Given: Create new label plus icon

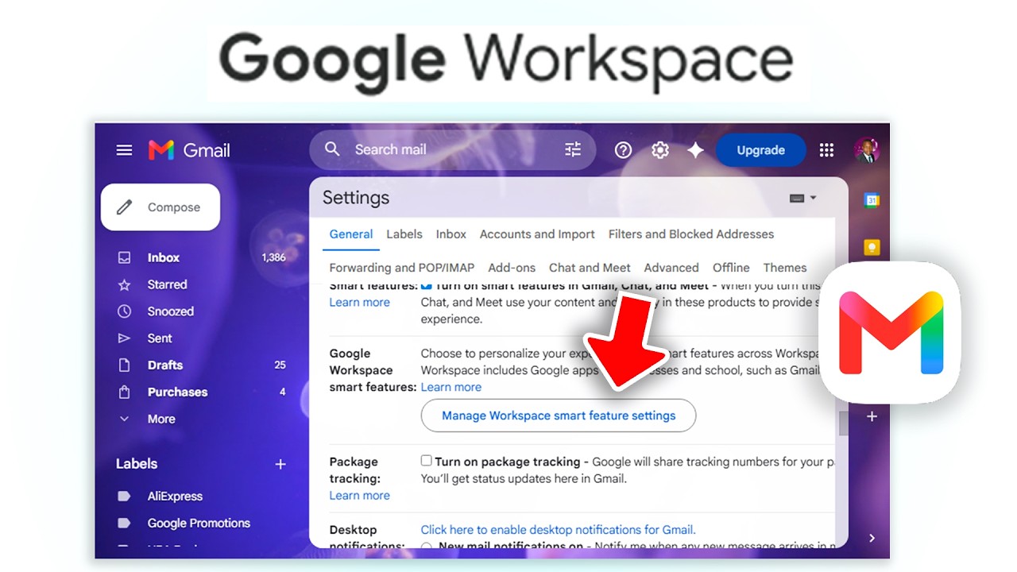Looking at the screenshot, I should pos(280,464).
